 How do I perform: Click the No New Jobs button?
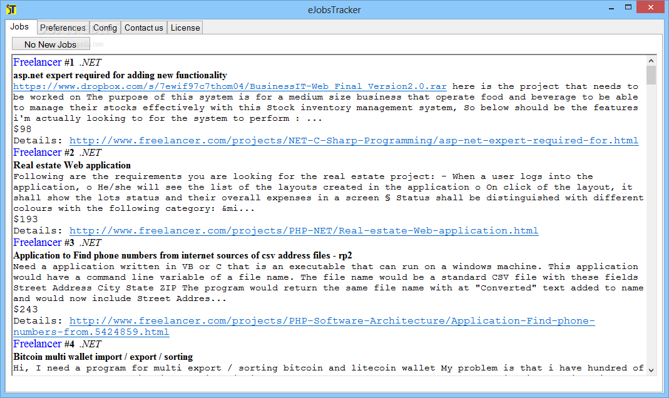[51, 44]
